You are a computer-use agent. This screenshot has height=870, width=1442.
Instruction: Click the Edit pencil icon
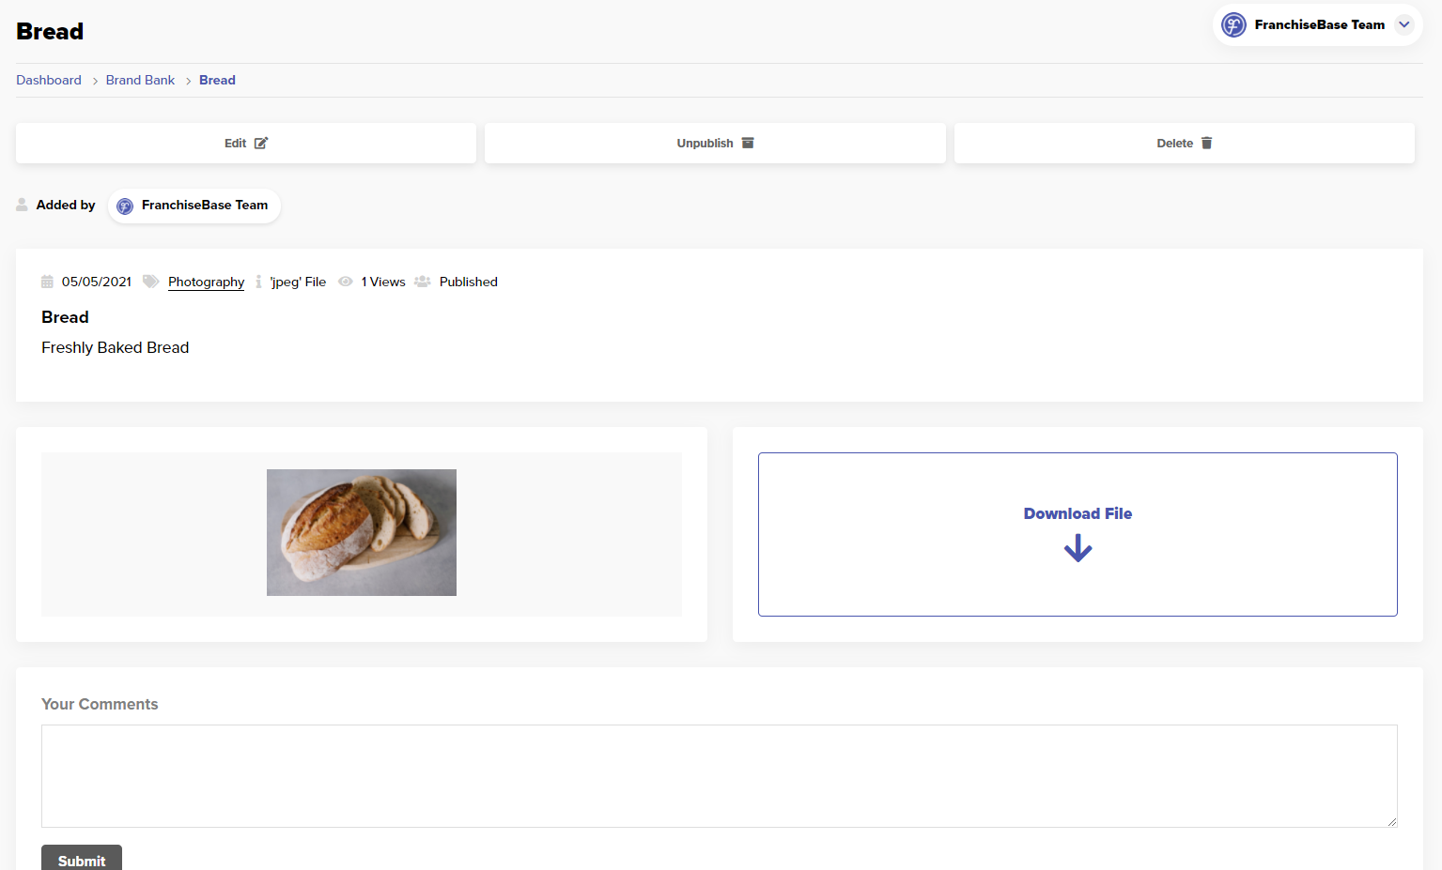261,144
